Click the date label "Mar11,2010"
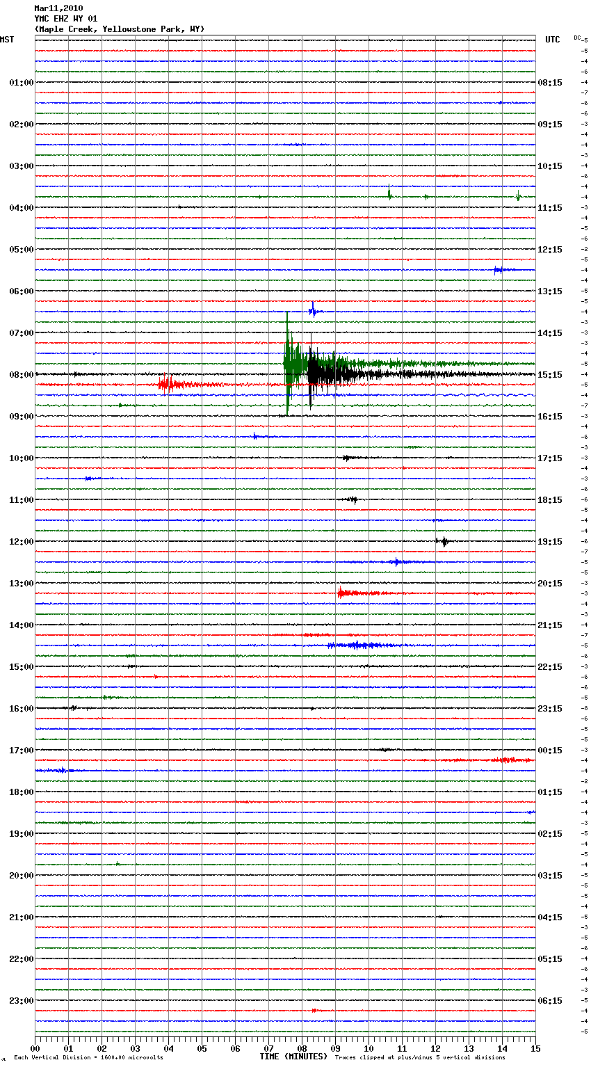 coord(58,8)
